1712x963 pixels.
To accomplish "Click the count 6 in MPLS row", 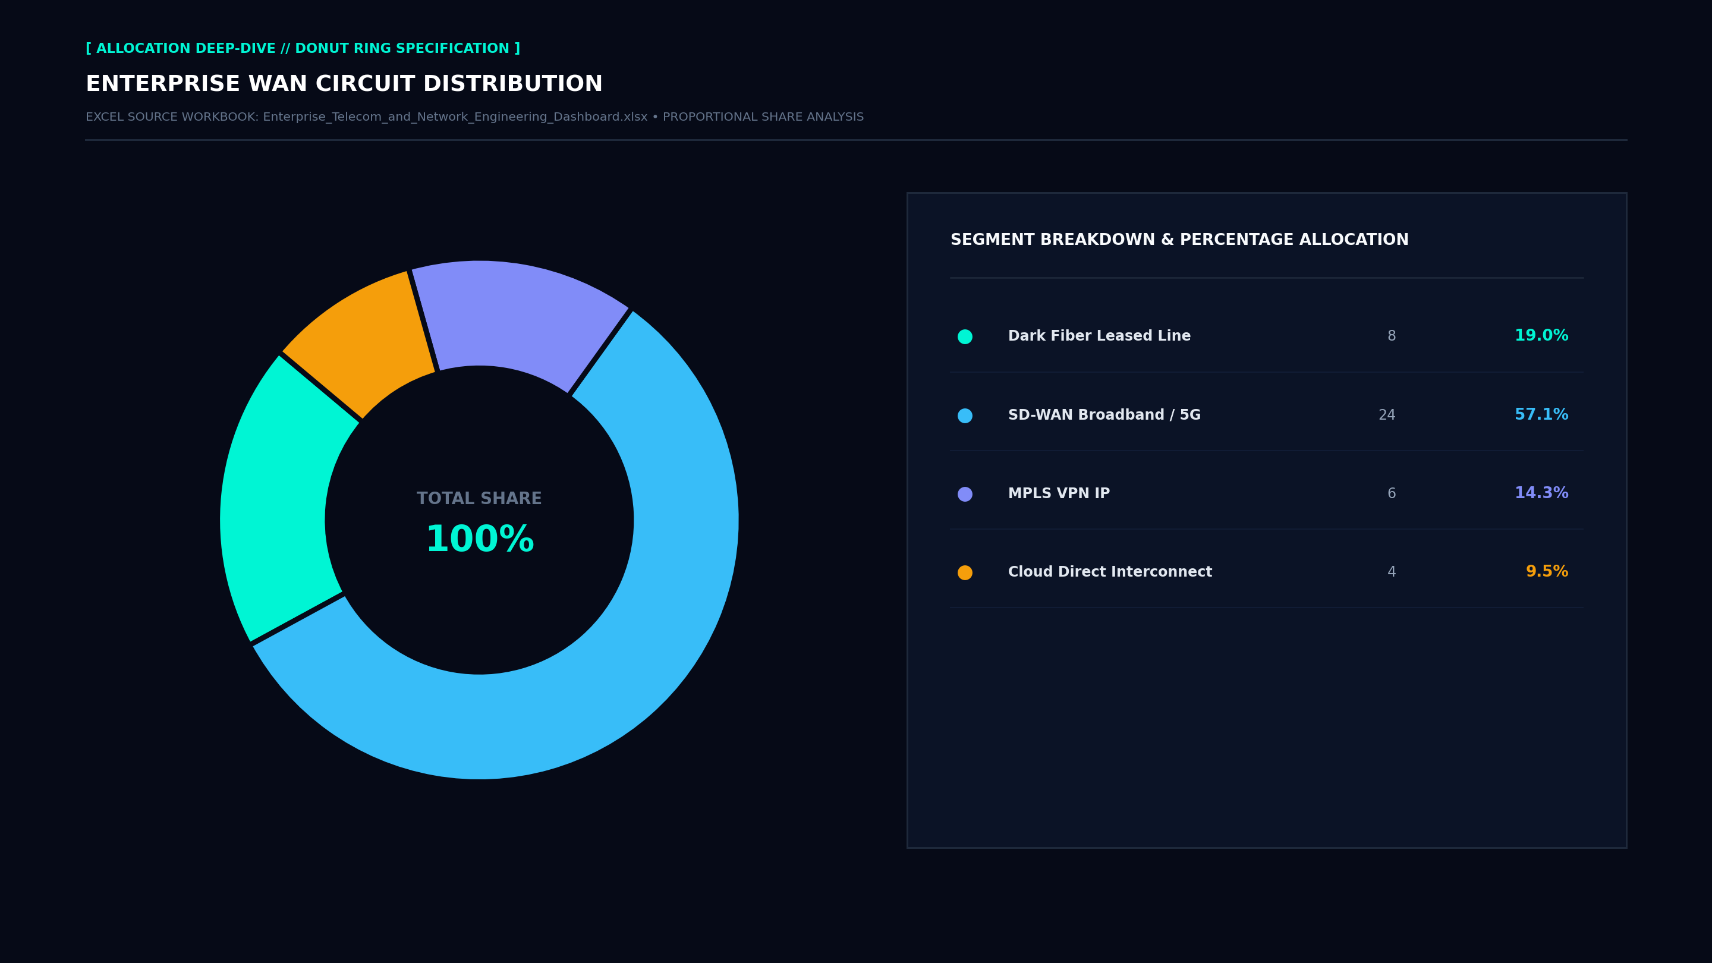I will click(x=1392, y=494).
